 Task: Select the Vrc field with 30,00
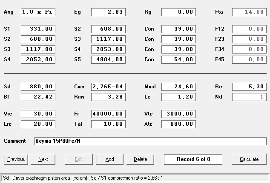38,114
